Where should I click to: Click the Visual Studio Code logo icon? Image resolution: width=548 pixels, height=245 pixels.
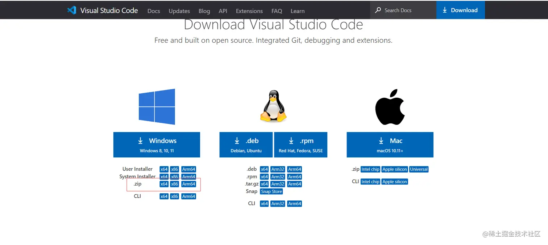71,10
